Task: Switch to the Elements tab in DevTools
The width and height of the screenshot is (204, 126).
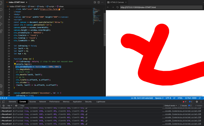Action: 12,102
